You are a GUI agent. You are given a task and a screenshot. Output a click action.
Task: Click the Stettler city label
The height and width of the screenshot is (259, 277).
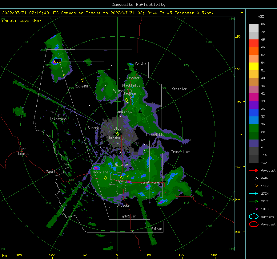click(x=179, y=89)
